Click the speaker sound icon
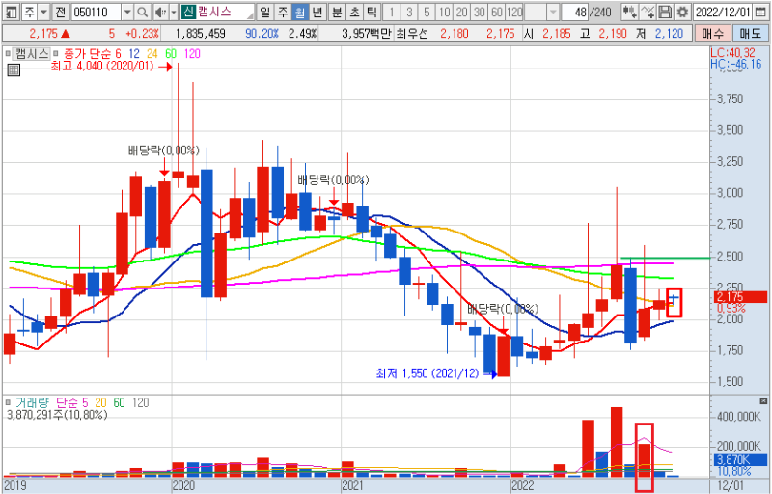Image resolution: width=772 pixels, height=494 pixels. 160,12
